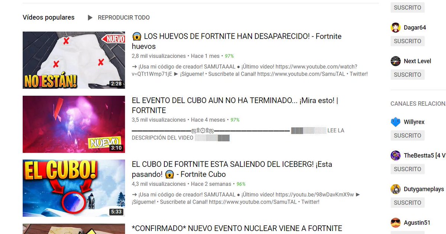The height and width of the screenshot is (234, 446).
Task: Click the 5:33 duration badge on iceberg thumbnail
Action: coord(116,212)
